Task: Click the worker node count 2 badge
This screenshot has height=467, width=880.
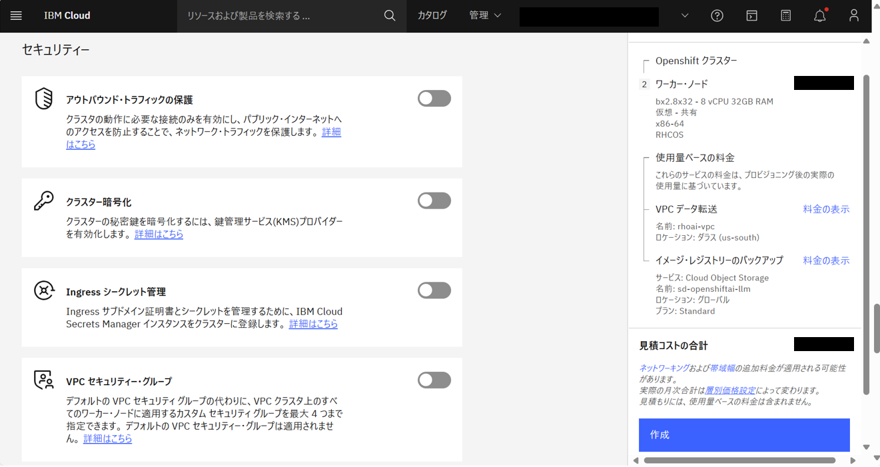Action: pyautogui.click(x=644, y=85)
